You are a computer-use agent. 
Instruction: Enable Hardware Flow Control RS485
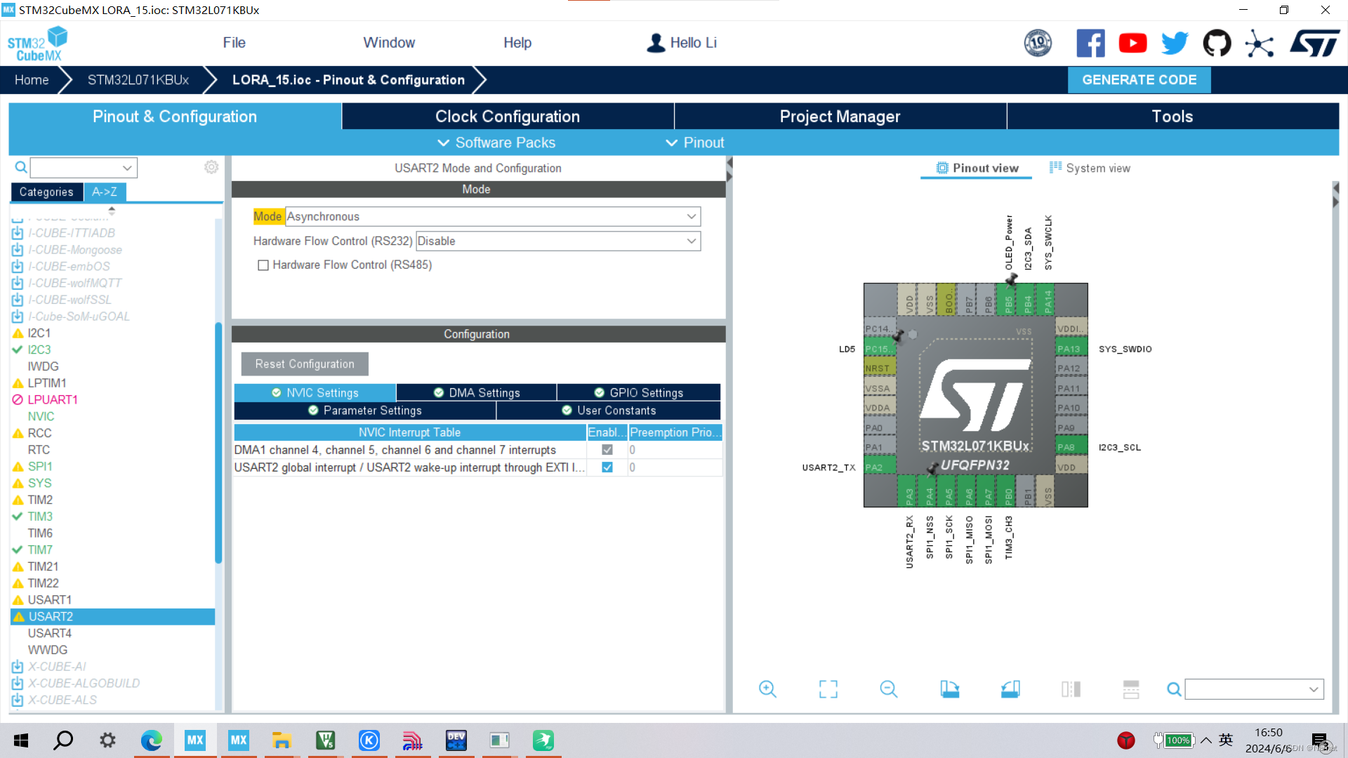[x=262, y=265]
